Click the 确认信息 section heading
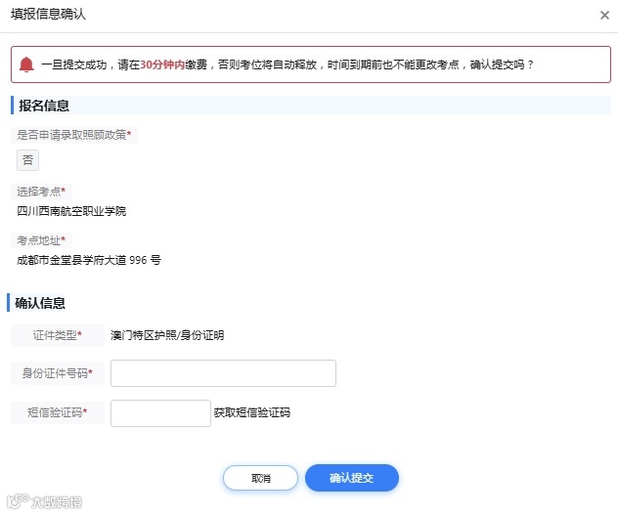The width and height of the screenshot is (618, 515). click(x=40, y=303)
